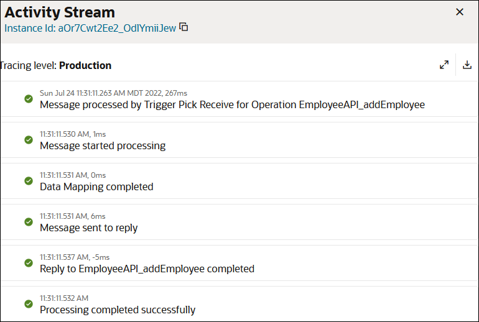Image resolution: width=479 pixels, height=322 pixels.
Task: Select the Message started processing entry
Action: point(239,140)
